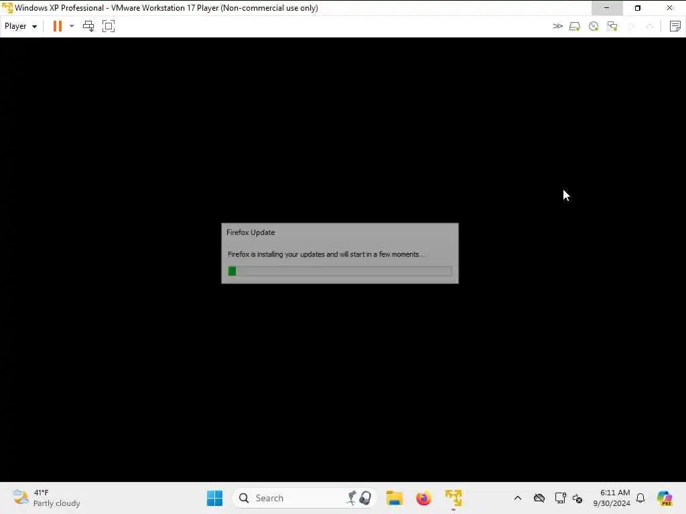Click the Firefox update progress bar

[340, 271]
